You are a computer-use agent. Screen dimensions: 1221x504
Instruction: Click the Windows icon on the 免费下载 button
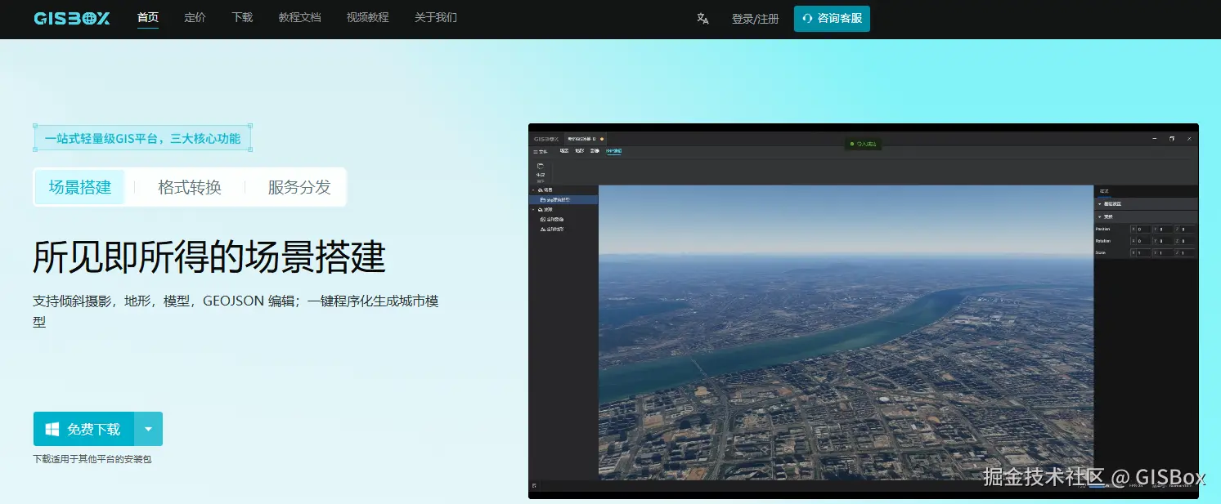[x=52, y=428]
